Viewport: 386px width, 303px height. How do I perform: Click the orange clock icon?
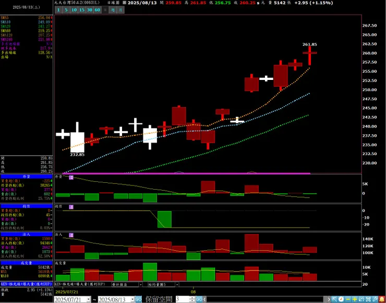[341, 299]
